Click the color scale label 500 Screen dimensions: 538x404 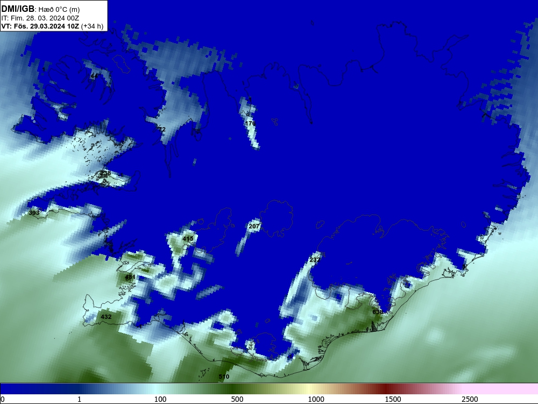[237, 399]
